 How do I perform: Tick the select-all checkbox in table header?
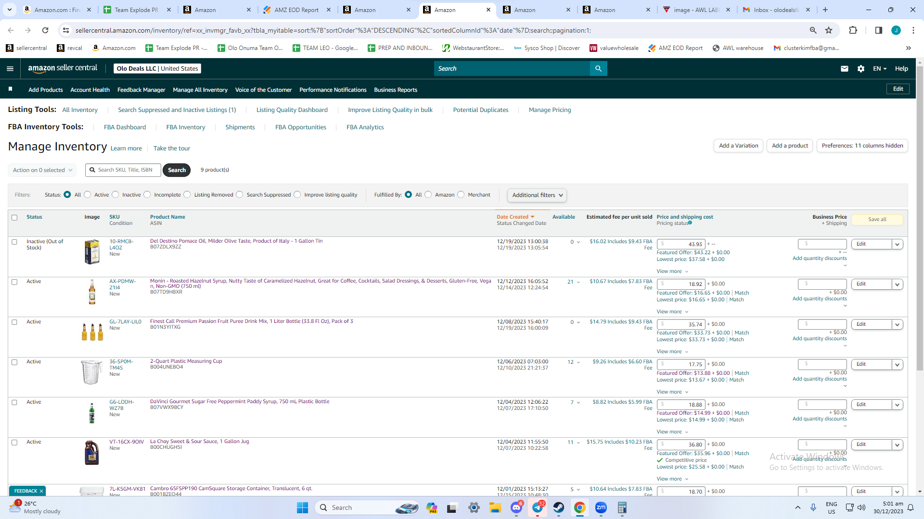point(14,218)
